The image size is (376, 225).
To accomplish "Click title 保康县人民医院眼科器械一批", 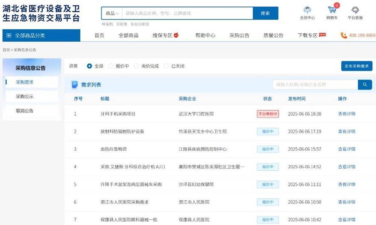I will [x=129, y=220].
